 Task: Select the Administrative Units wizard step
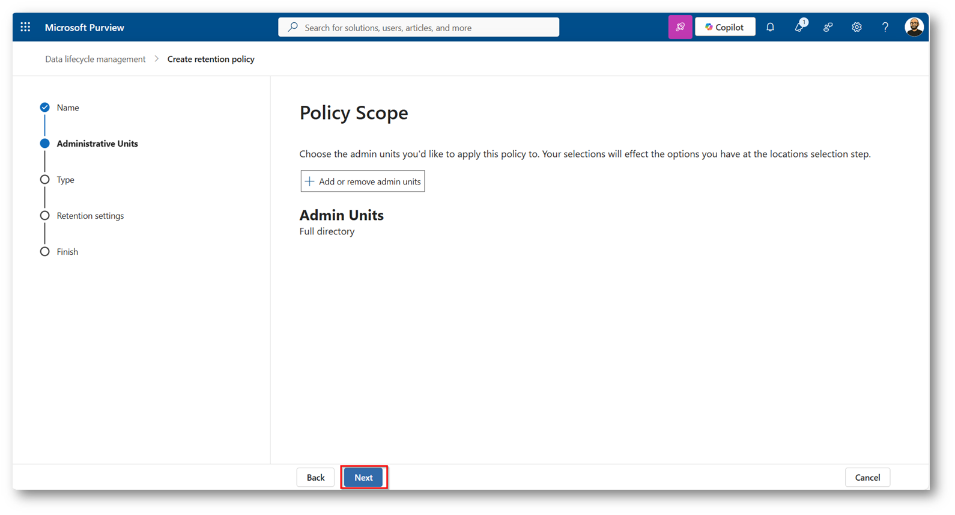click(97, 144)
